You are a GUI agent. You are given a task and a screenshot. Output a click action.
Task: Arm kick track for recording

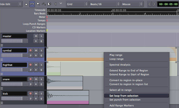tap(30, 93)
